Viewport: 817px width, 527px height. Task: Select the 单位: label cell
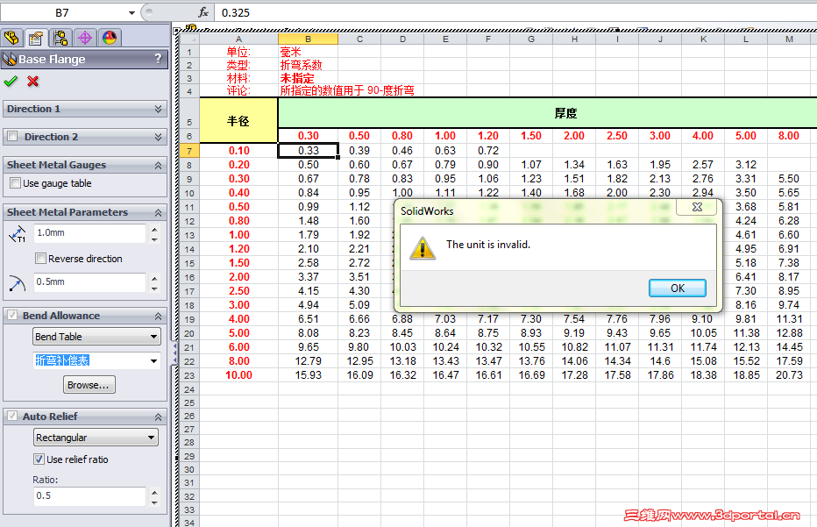(238, 52)
